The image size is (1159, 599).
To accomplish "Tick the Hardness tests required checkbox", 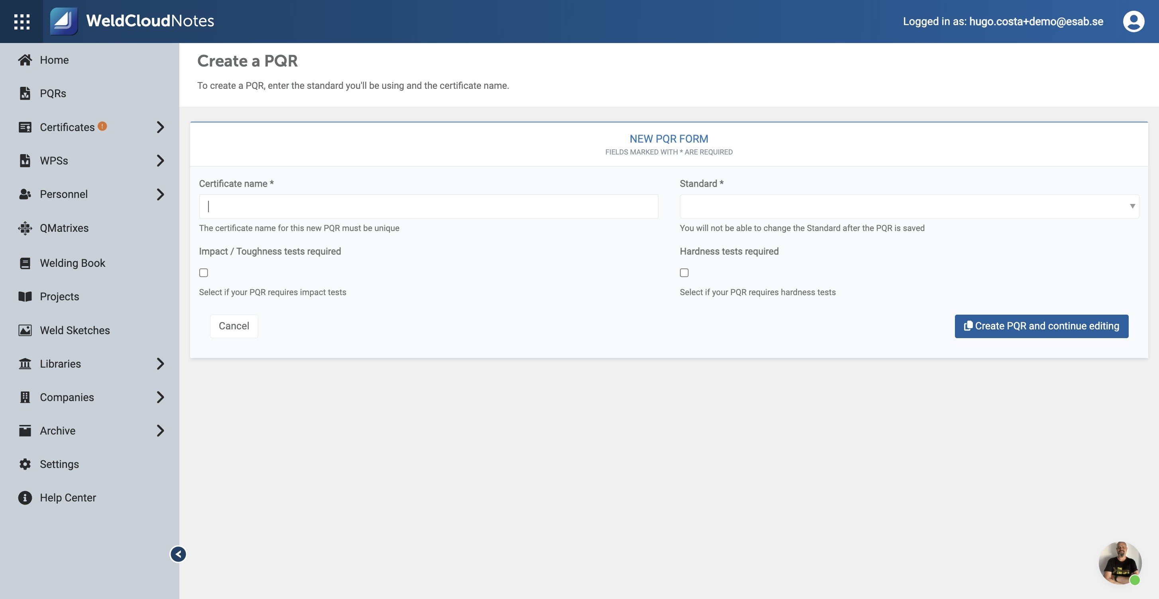I will coord(684,272).
